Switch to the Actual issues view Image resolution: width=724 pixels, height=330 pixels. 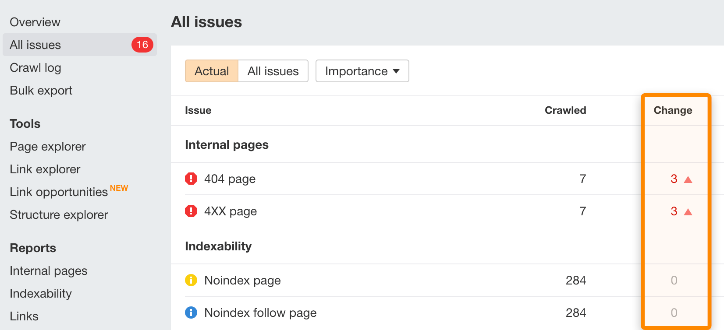(x=212, y=71)
